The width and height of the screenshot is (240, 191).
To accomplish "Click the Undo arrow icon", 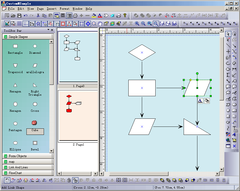I will coord(26,16).
